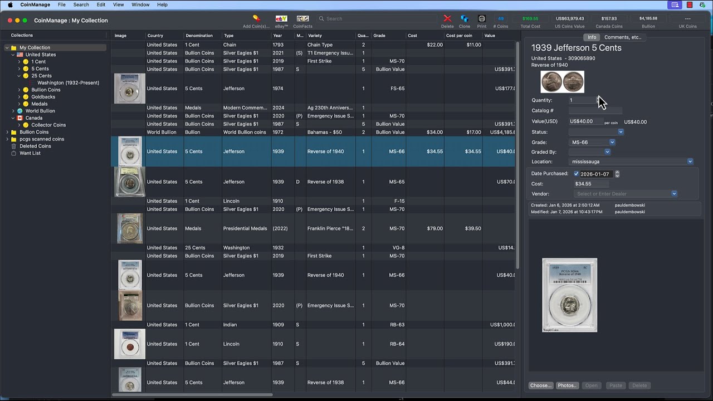Viewport: 713px width, 401px height.
Task: Expand the World Bullion tree node
Action: click(13, 111)
